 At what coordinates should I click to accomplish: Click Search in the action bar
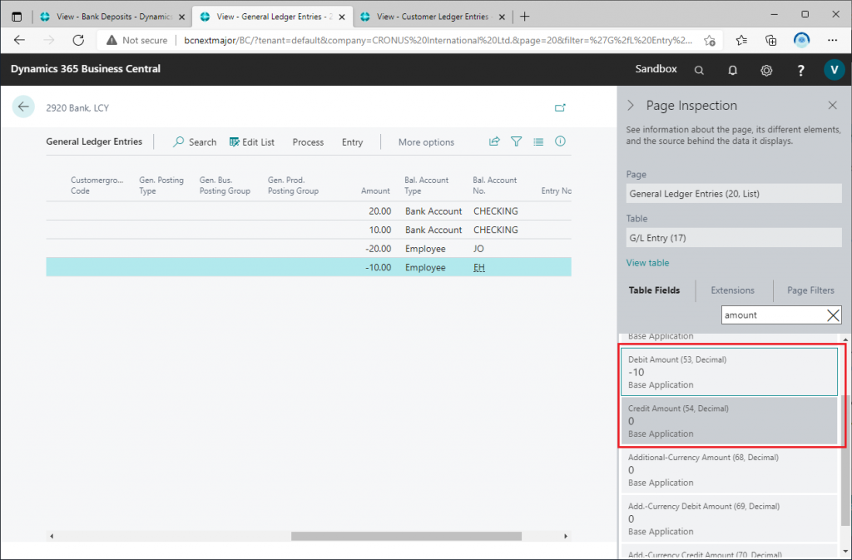tap(195, 141)
